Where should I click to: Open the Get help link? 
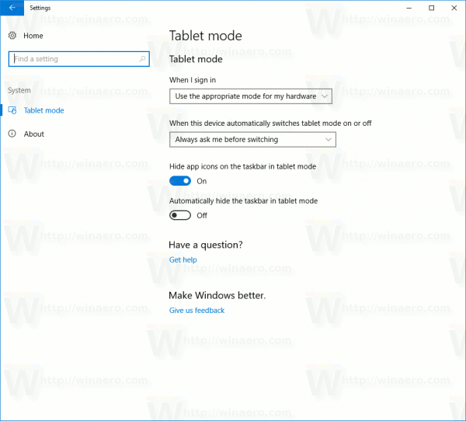183,259
